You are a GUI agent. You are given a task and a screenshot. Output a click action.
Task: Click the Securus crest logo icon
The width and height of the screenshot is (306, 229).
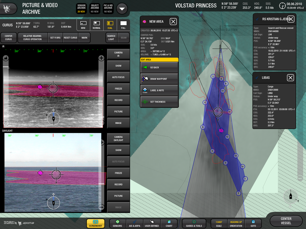(7, 9)
